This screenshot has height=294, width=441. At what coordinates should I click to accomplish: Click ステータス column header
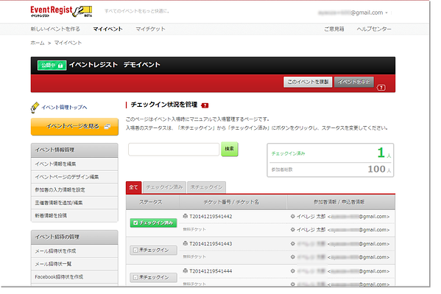152,202
